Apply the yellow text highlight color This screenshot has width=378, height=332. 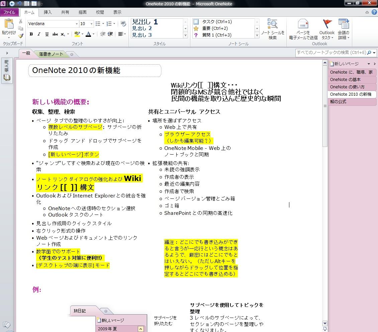tap(77, 34)
